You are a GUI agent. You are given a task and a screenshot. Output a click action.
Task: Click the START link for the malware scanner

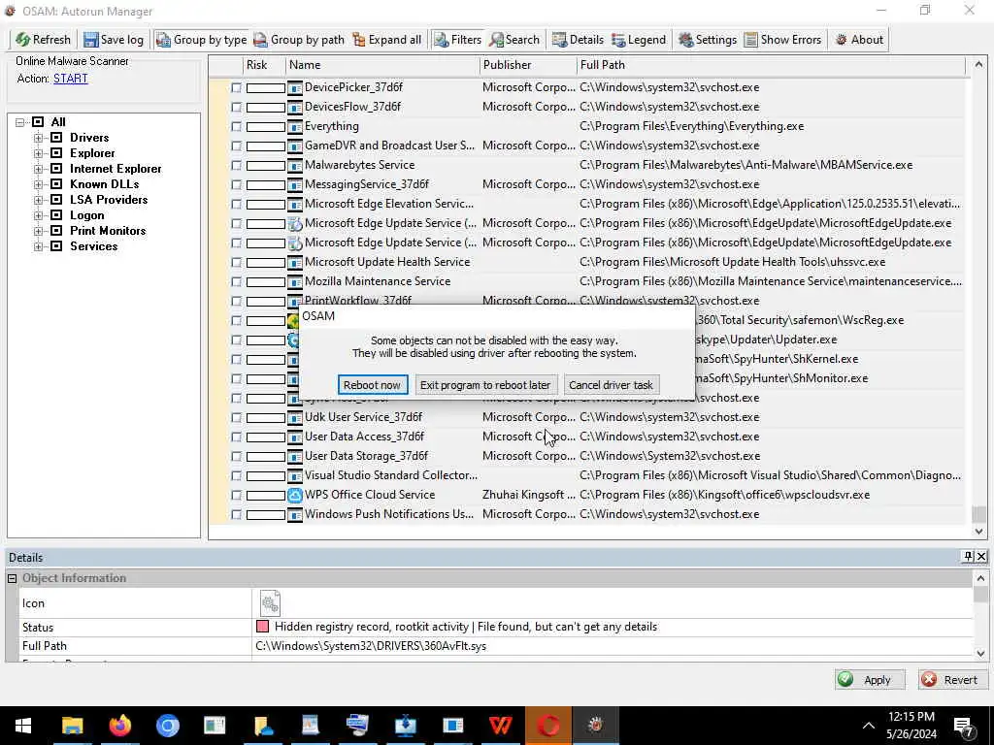(x=70, y=79)
